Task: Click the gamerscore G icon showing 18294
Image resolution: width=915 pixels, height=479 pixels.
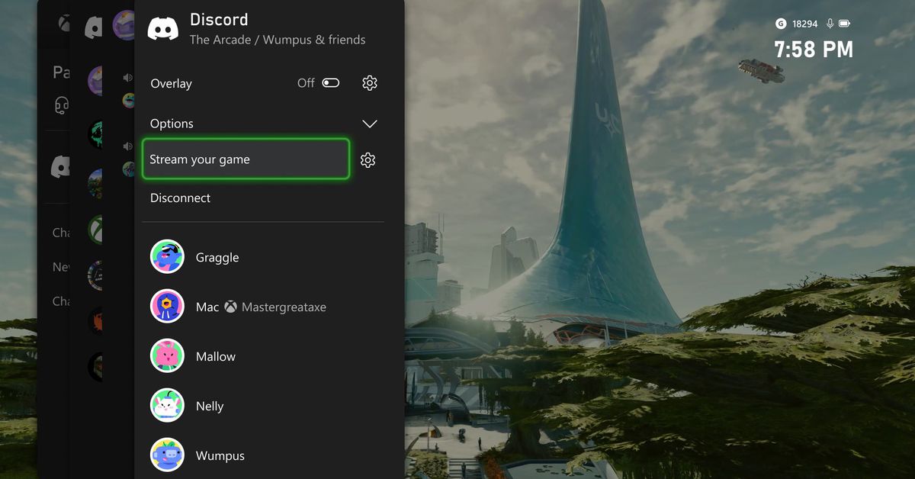Action: coord(780,24)
